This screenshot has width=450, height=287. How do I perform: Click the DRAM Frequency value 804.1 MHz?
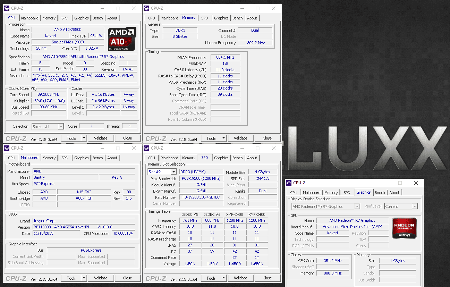(x=225, y=58)
